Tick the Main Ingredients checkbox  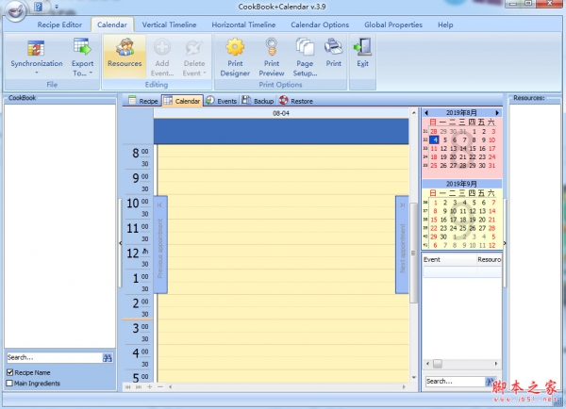click(x=9, y=383)
